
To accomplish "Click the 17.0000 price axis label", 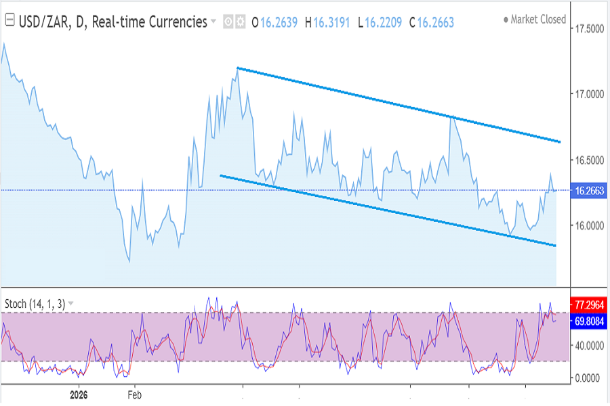I will tap(590, 95).
